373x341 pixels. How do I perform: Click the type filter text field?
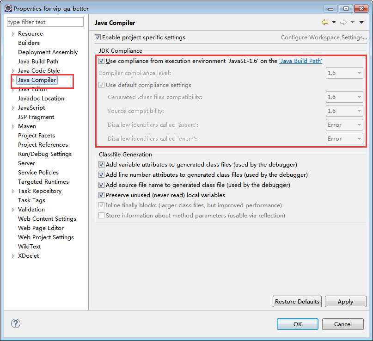(45, 22)
